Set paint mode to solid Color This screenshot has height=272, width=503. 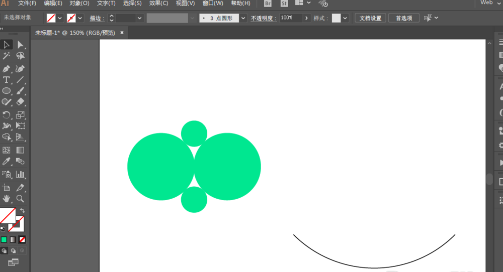(4, 239)
